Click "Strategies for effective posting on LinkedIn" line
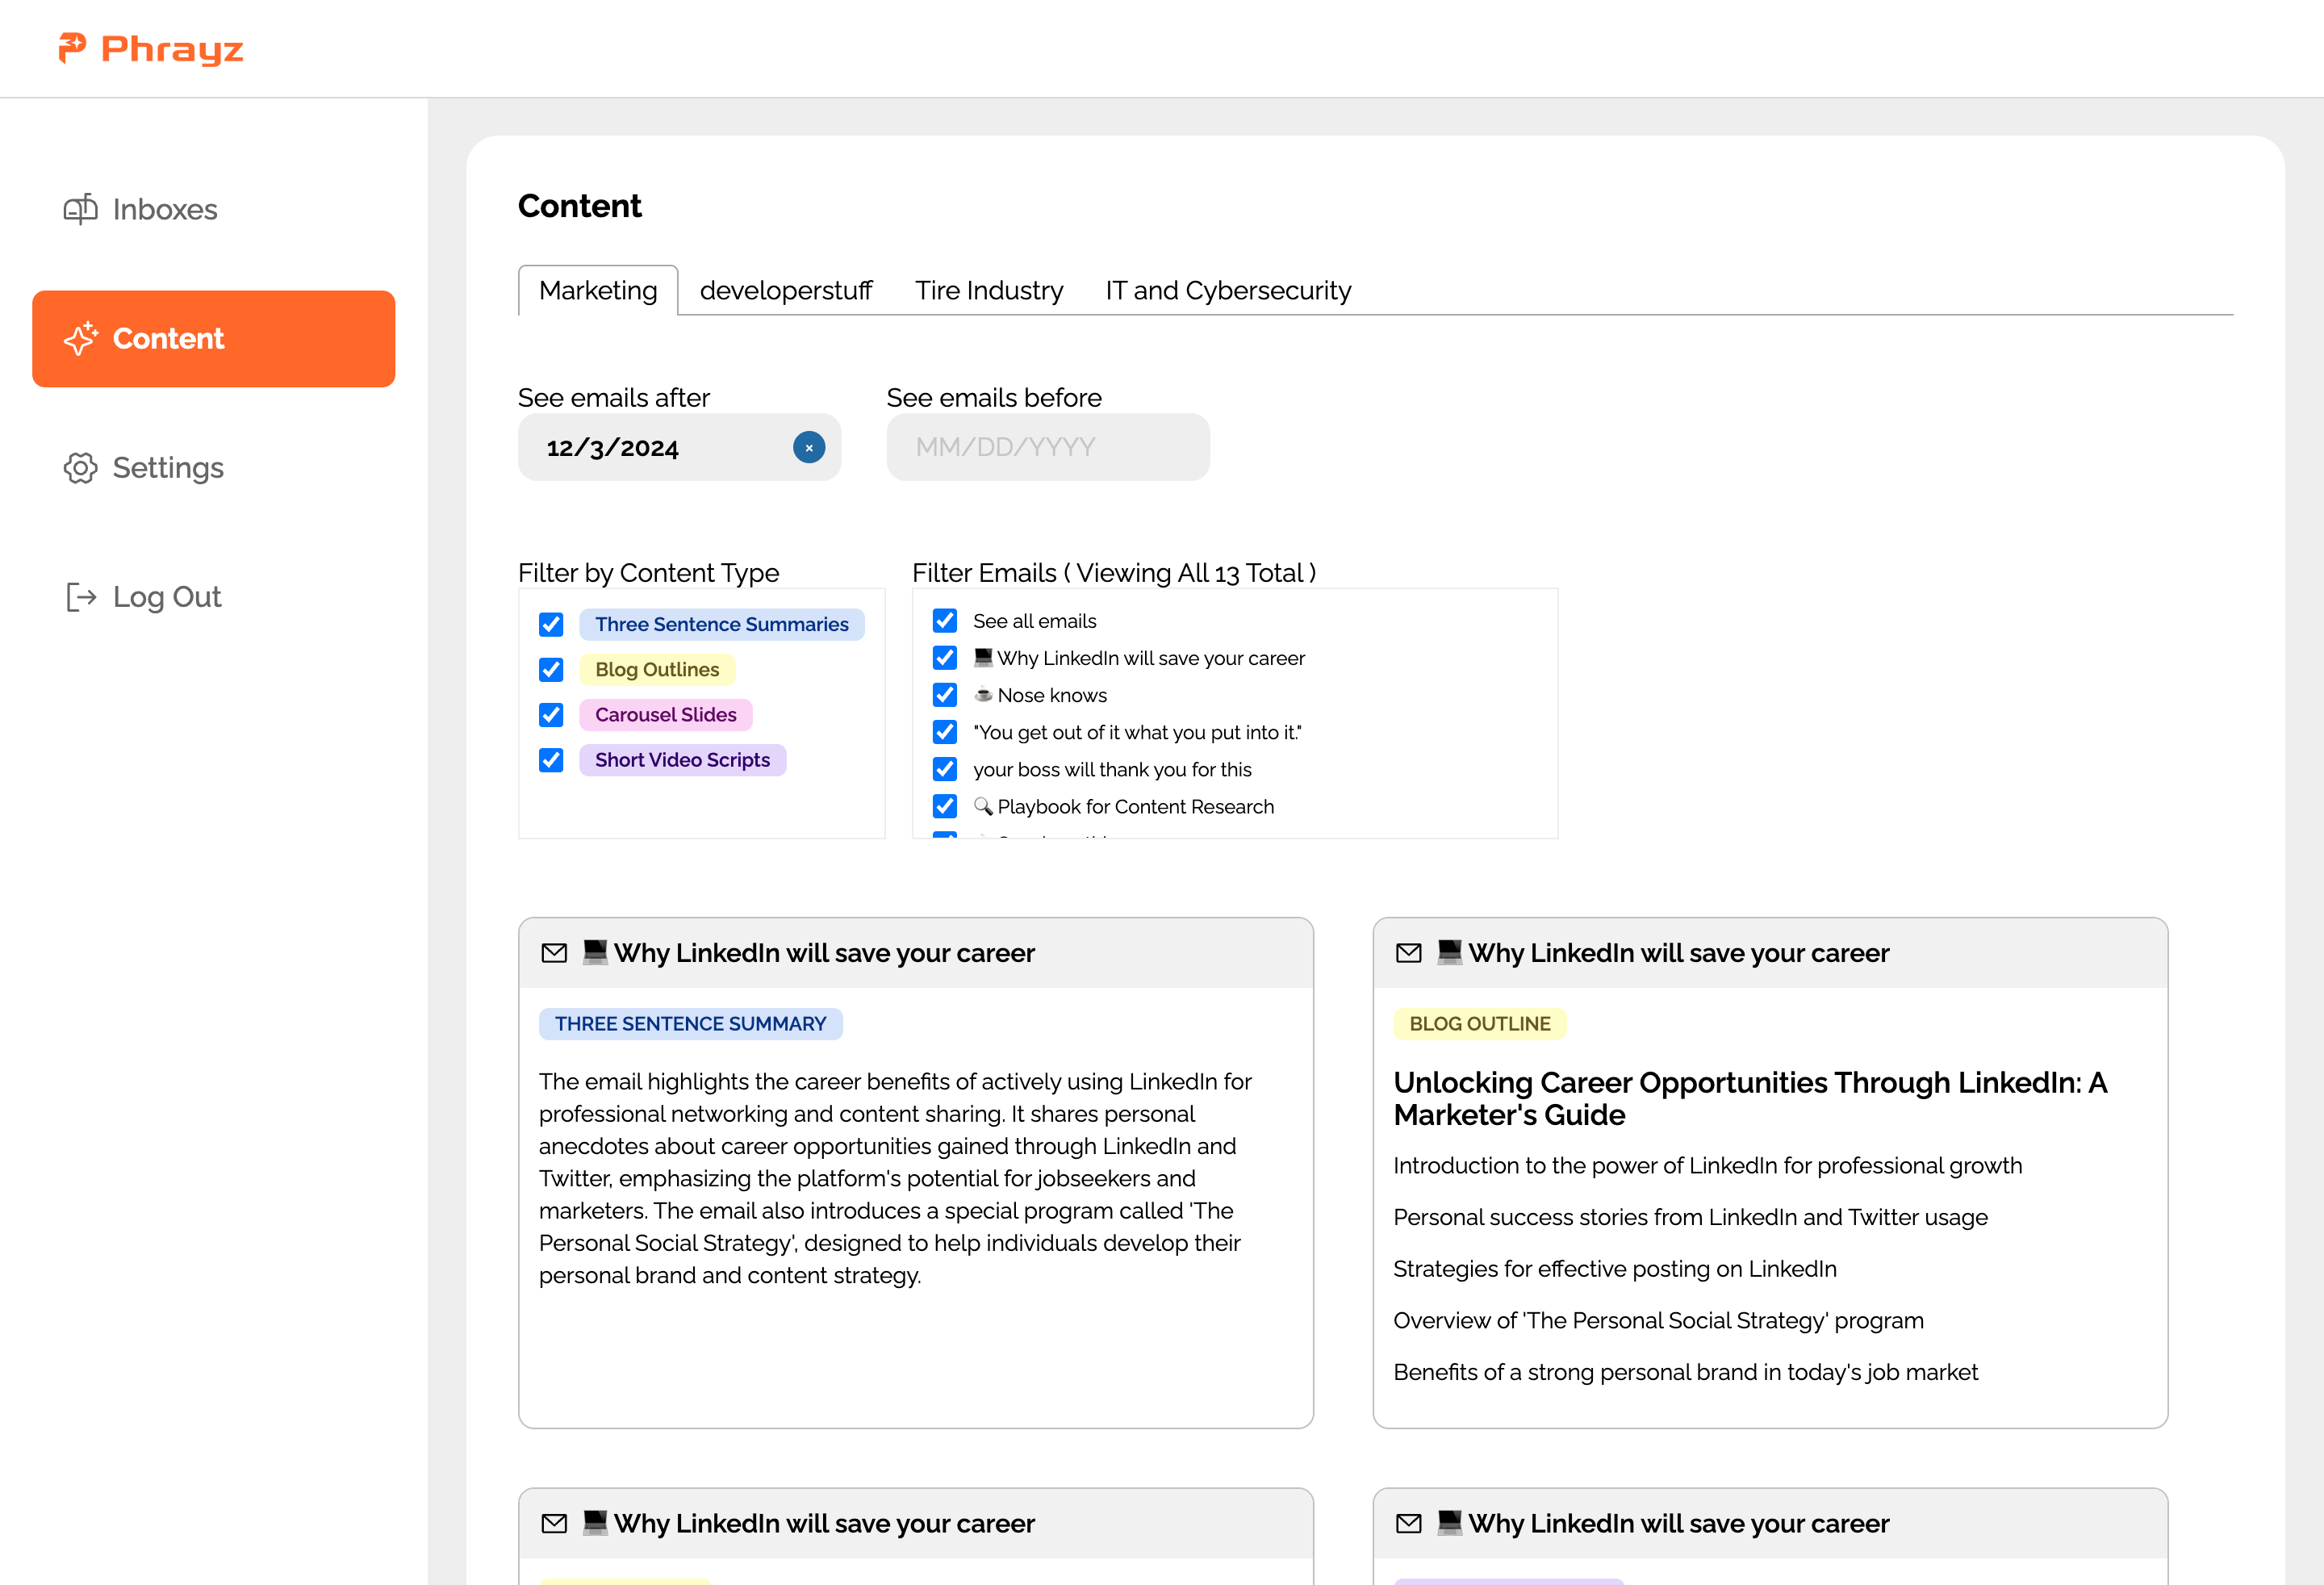Image resolution: width=2324 pixels, height=1585 pixels. pyautogui.click(x=1615, y=1269)
